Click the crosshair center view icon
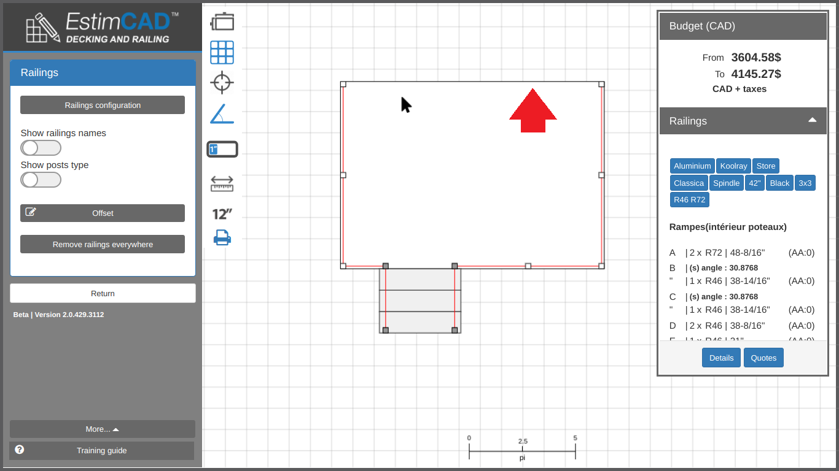The height and width of the screenshot is (471, 839). click(222, 82)
